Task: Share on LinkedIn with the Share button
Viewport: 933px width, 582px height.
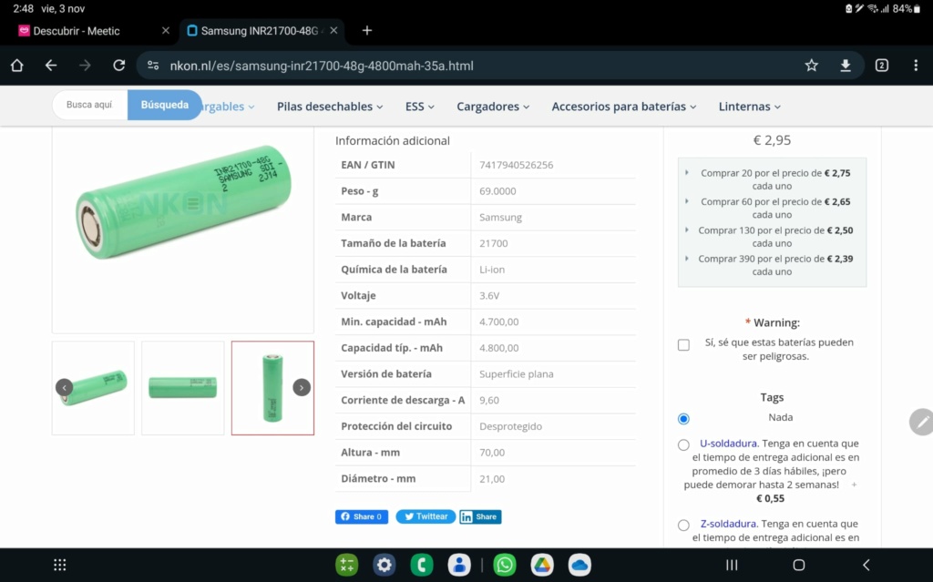Action: point(480,516)
